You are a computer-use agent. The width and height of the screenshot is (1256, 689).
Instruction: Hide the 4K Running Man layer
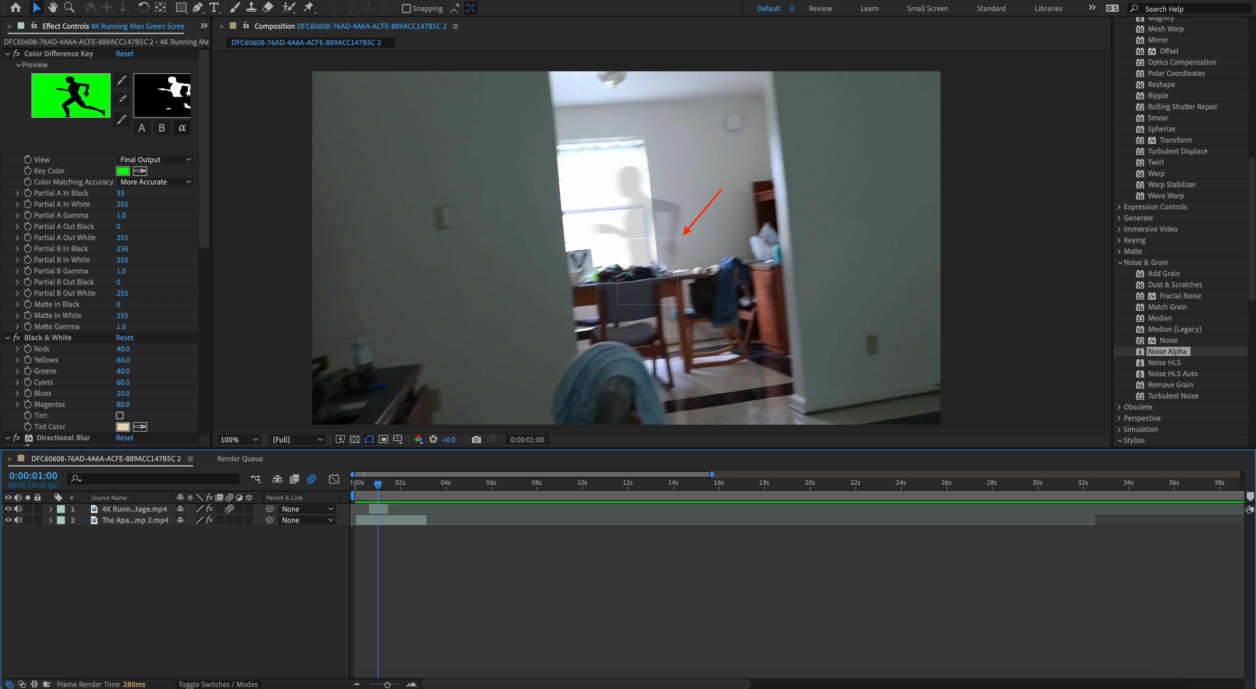pyautogui.click(x=8, y=509)
